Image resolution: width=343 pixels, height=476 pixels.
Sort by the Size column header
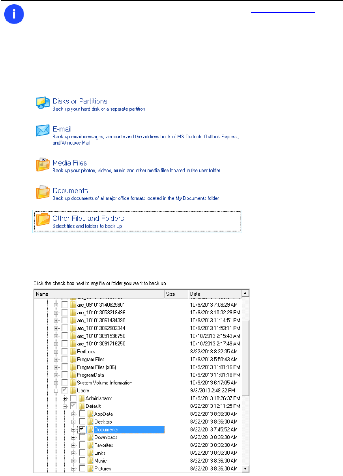coord(176,294)
